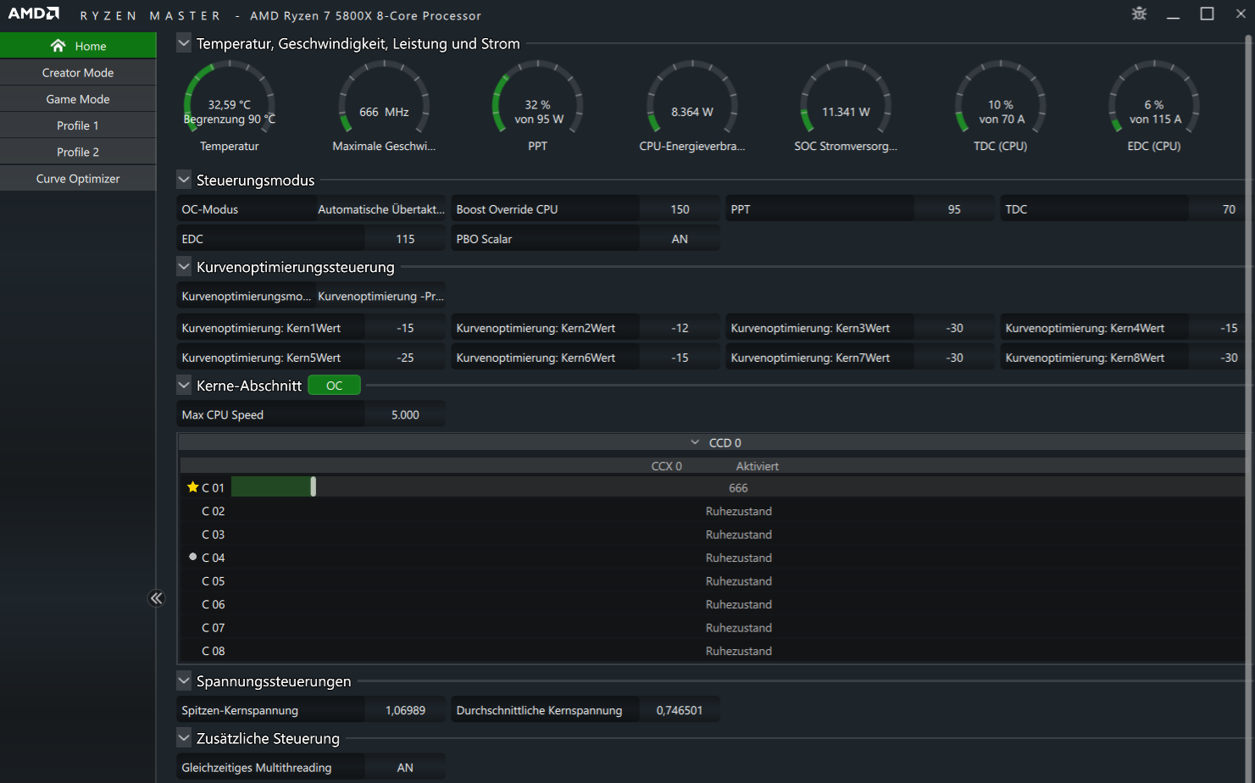Click the Boost Override CPU value 150

pos(680,209)
